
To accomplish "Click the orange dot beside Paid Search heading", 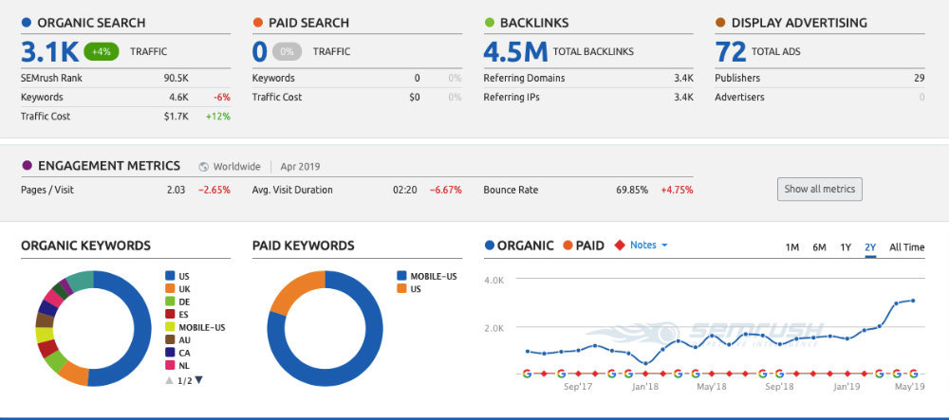I will (257, 23).
